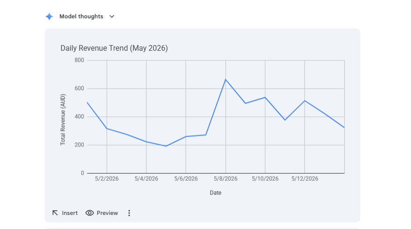Click the 5/10/2026 data point on line
Image resolution: width=411 pixels, height=229 pixels.
coord(265,98)
